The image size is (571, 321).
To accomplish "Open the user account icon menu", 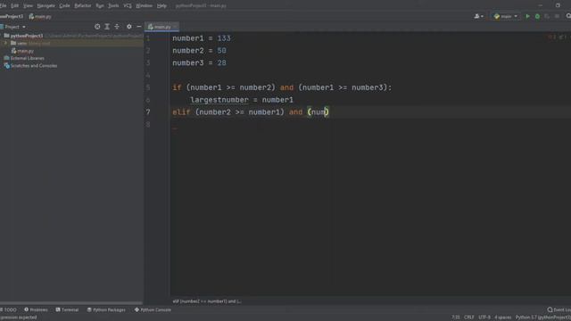I will click(x=478, y=16).
